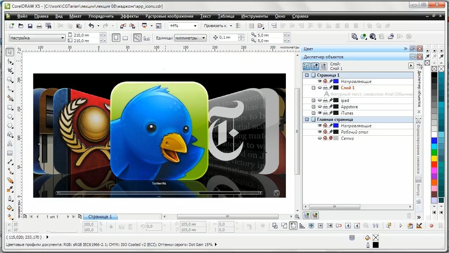Select the Pick tool arrow

click(x=10, y=52)
